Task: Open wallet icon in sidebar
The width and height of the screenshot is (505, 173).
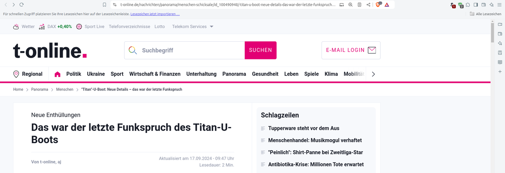Action: [500, 34]
